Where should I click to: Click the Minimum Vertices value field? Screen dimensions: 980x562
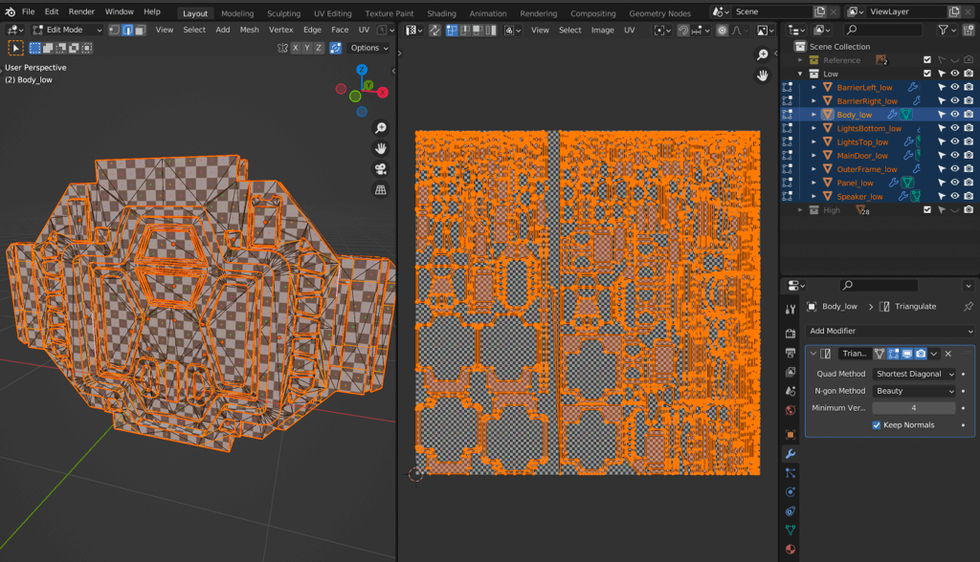pos(914,408)
